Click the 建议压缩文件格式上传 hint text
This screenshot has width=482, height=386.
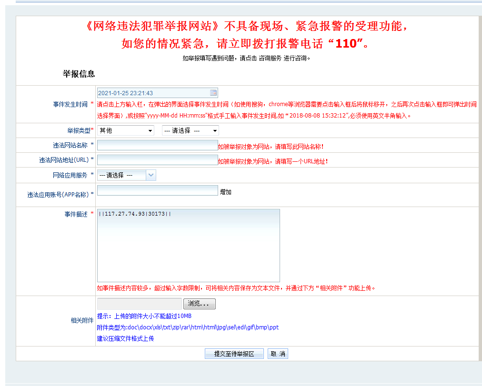(125, 338)
